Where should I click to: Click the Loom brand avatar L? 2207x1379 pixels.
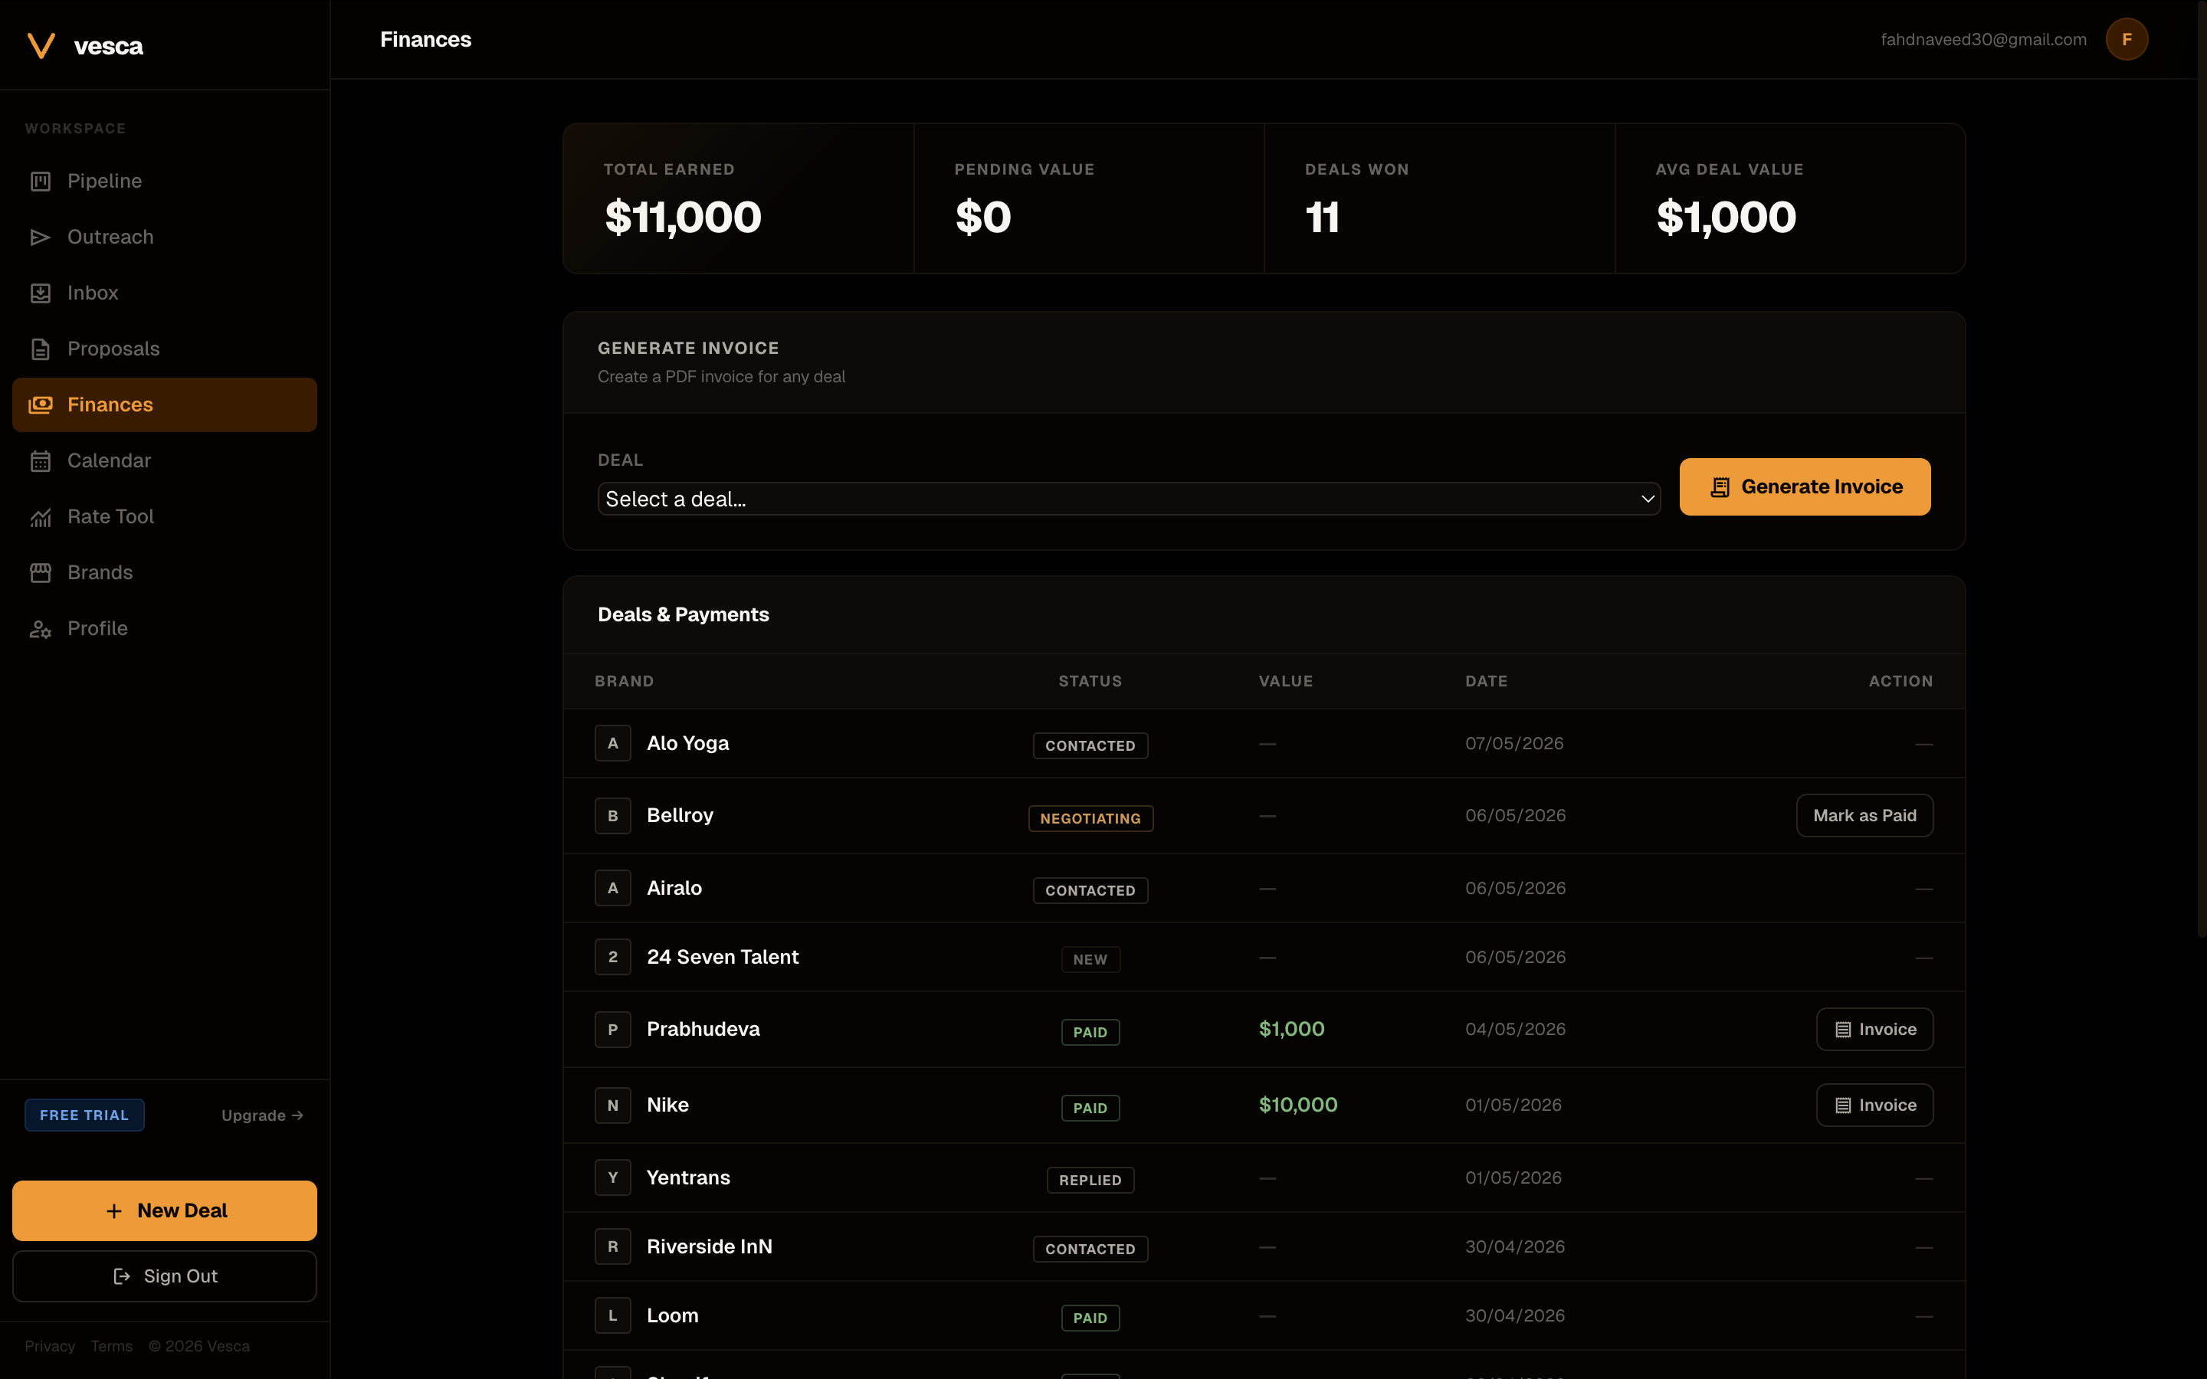[613, 1316]
